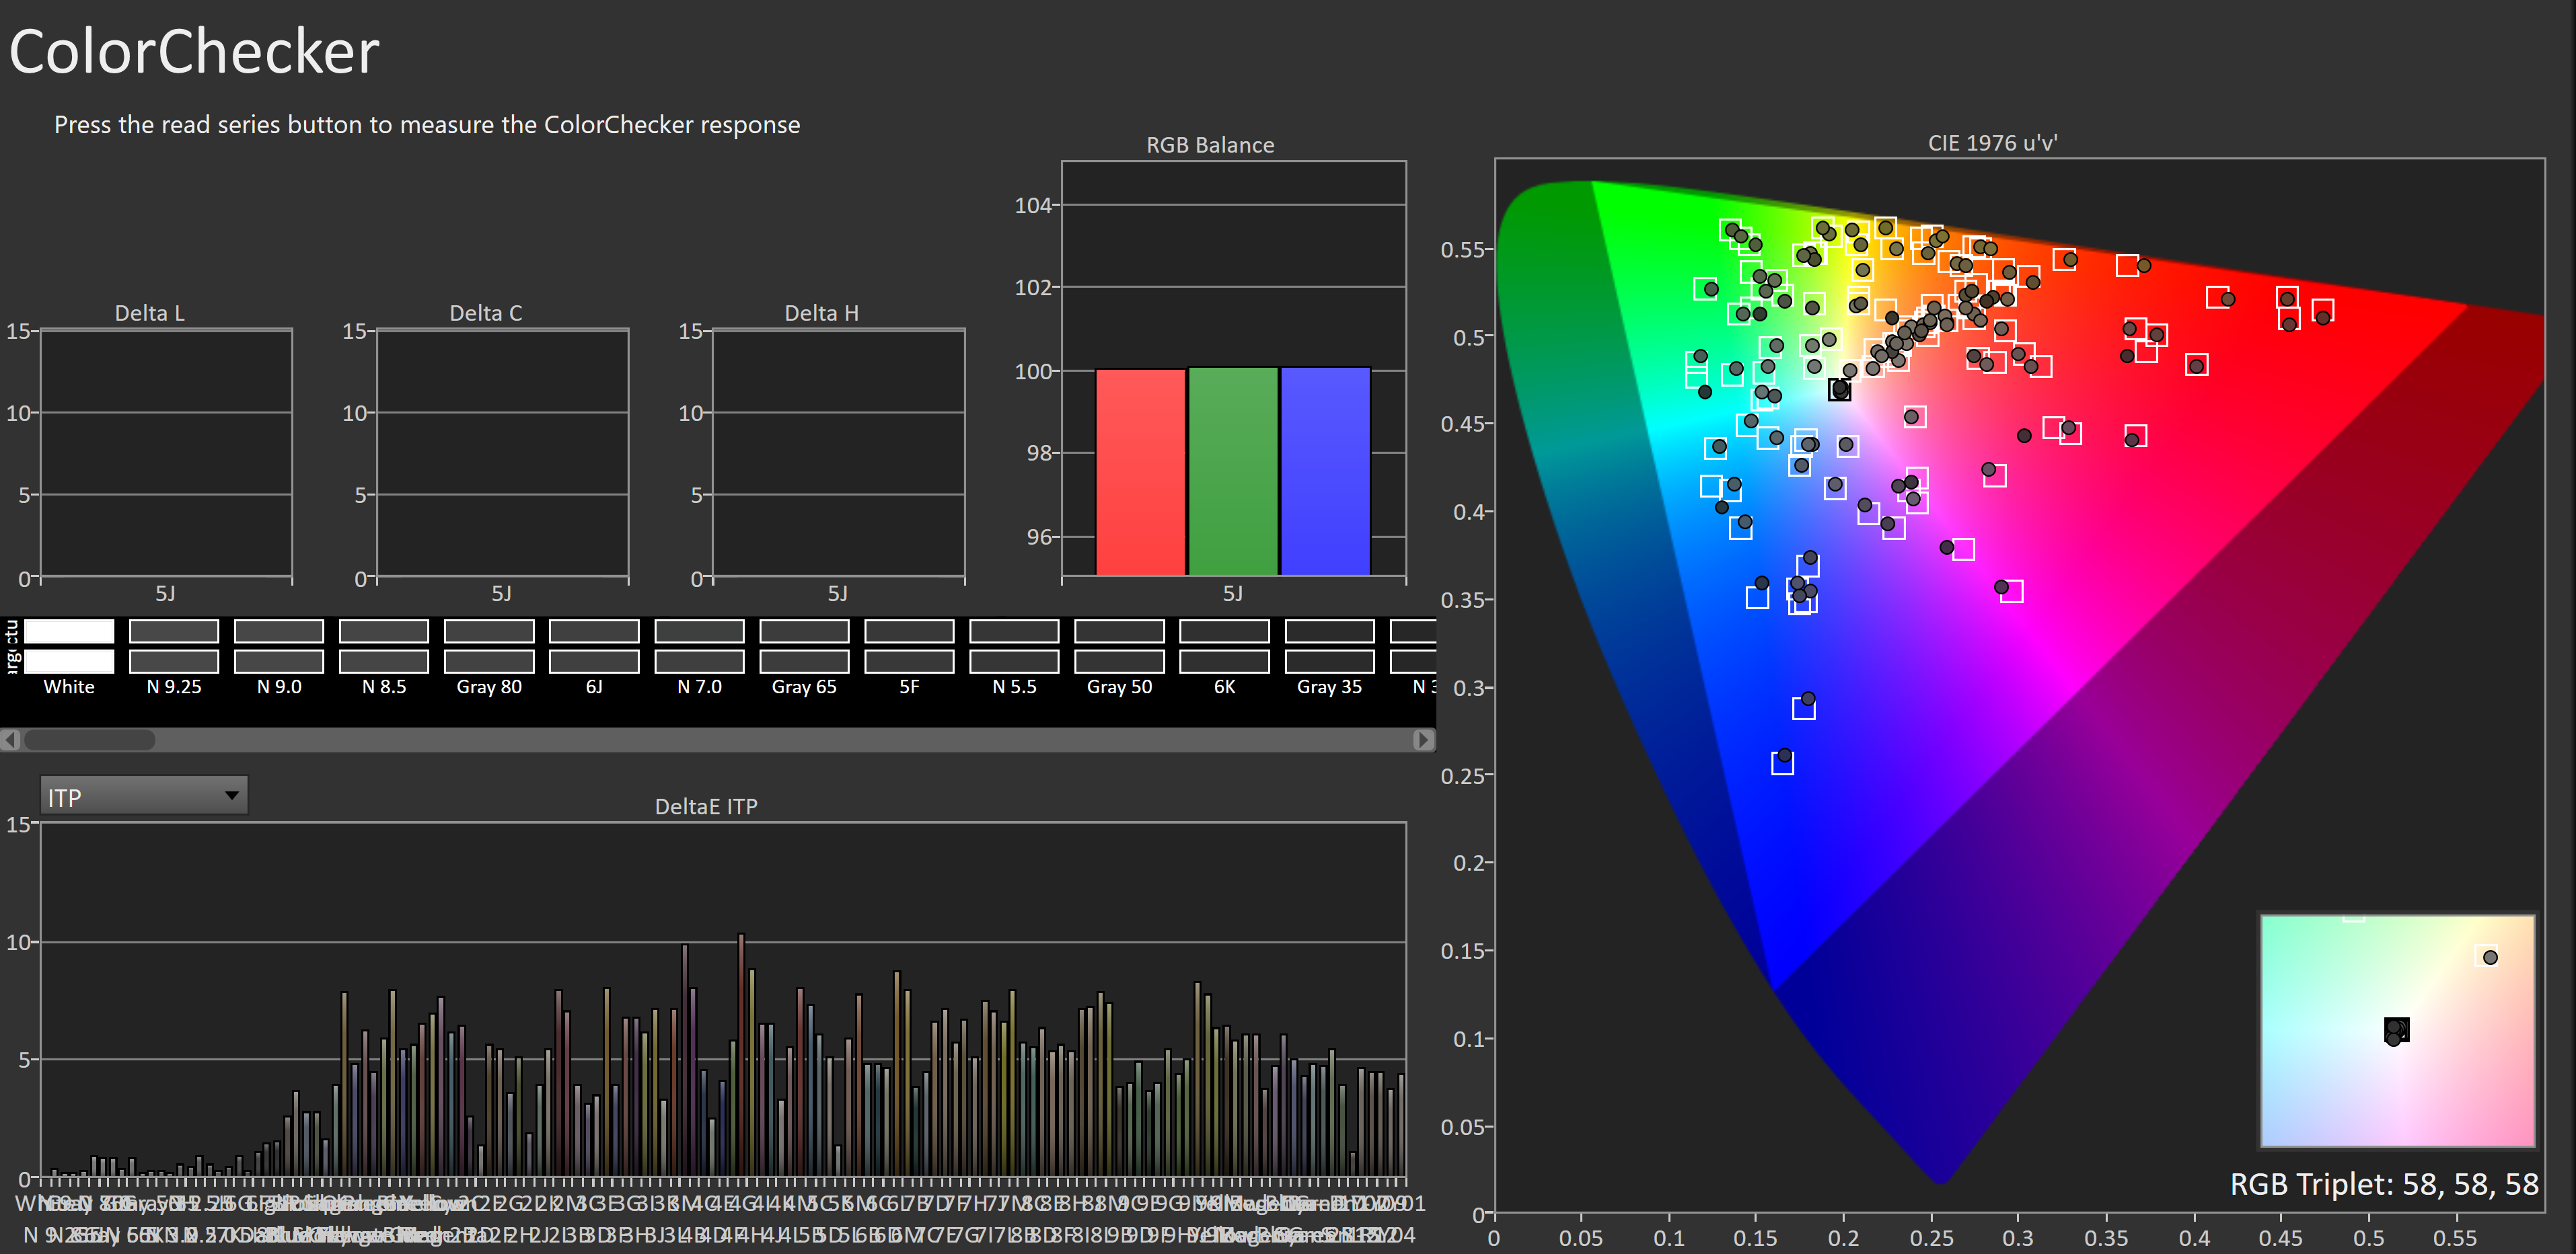Open the ITP DeltaE formula dropdown
Screen dimensions: 2576x1254
[x=144, y=796]
